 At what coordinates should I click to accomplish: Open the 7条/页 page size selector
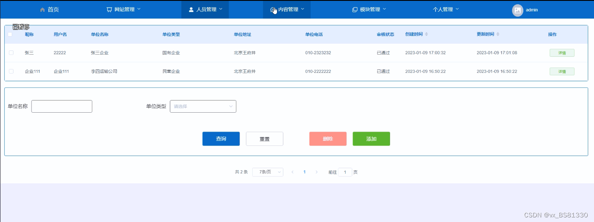coord(268,172)
